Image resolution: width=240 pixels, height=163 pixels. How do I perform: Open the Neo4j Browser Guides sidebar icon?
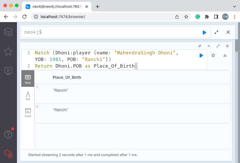coord(8,71)
